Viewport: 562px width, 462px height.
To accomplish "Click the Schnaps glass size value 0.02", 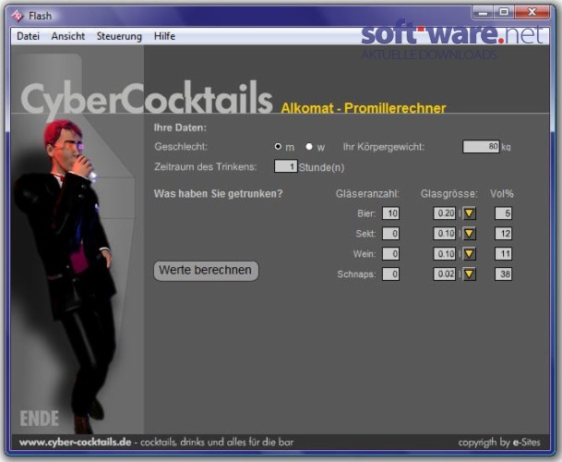I will coord(445,274).
